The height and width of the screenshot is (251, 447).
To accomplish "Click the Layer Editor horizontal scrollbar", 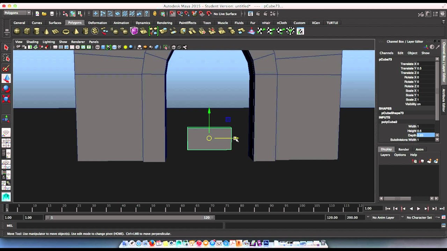I will [397, 198].
